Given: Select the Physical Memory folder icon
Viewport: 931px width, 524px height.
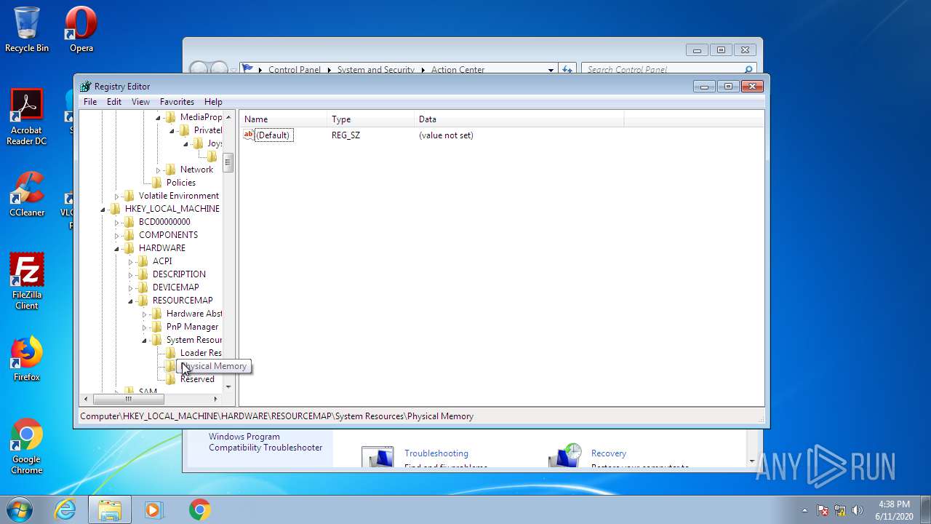Looking at the screenshot, I should click(171, 366).
